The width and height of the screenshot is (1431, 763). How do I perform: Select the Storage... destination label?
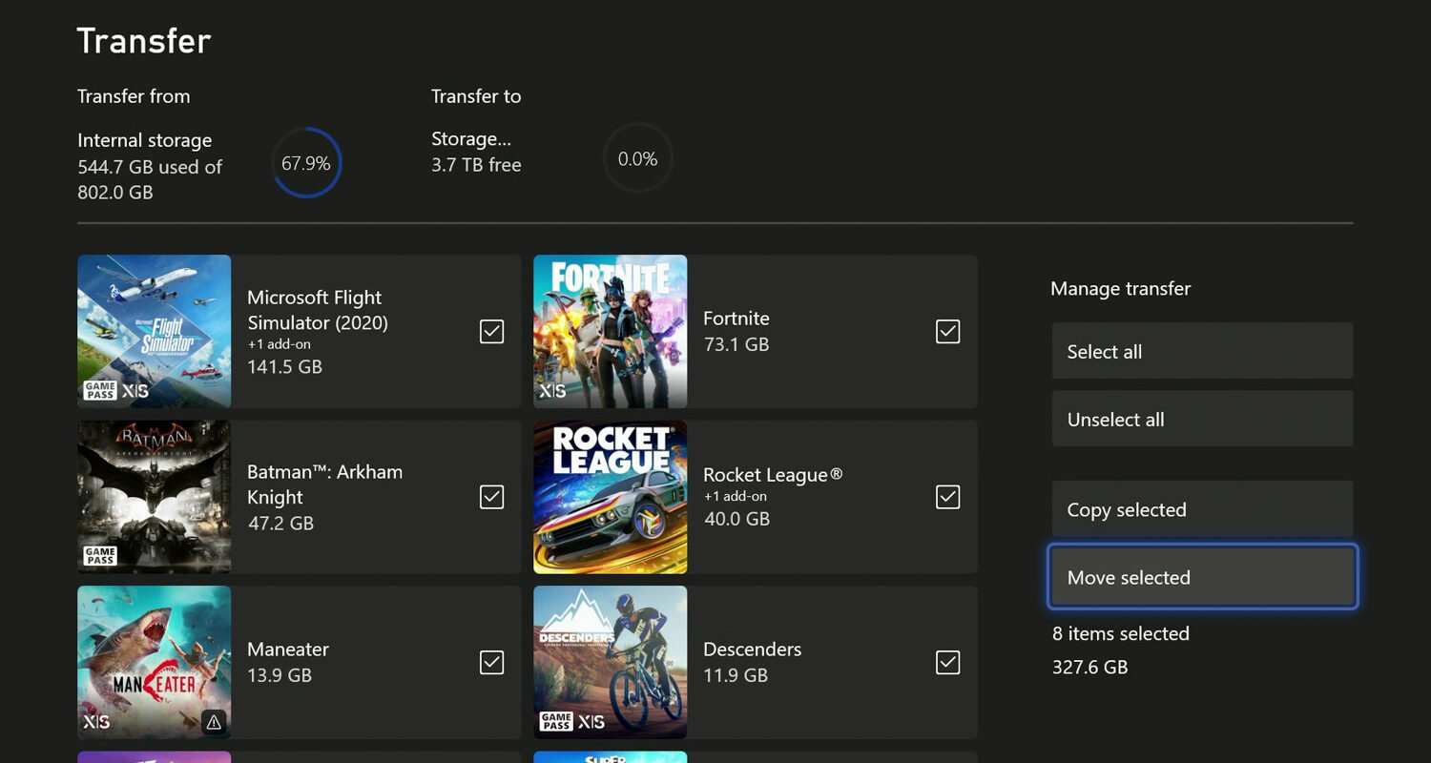click(469, 139)
